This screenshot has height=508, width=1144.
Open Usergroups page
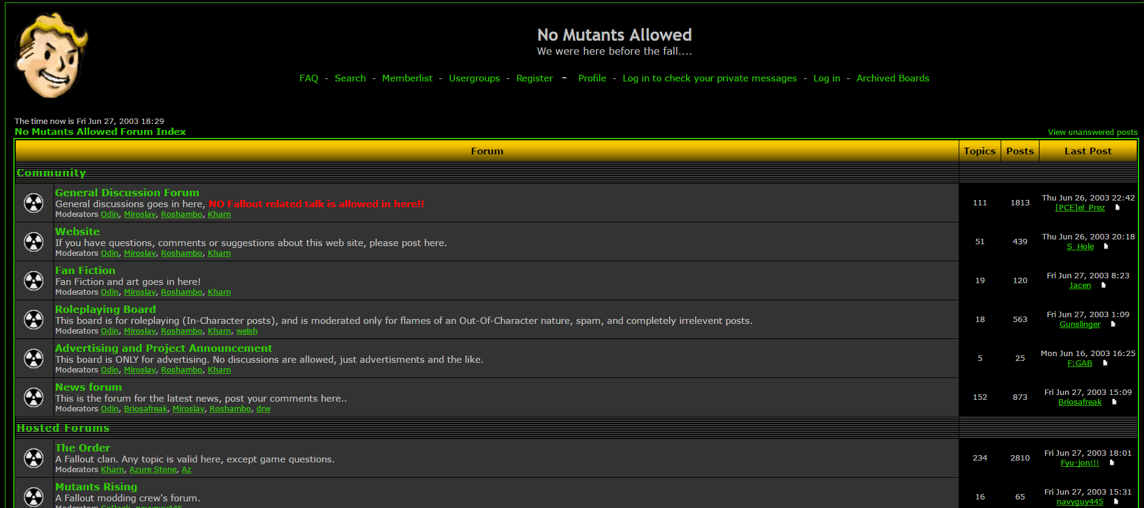474,78
